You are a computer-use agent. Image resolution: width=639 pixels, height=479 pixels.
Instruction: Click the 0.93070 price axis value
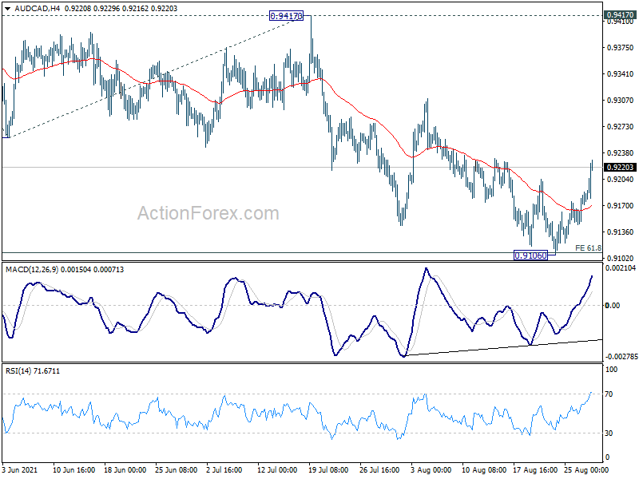621,101
